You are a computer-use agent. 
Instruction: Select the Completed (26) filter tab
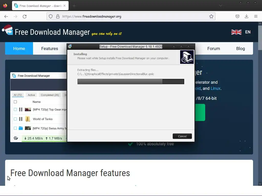tap(50, 95)
